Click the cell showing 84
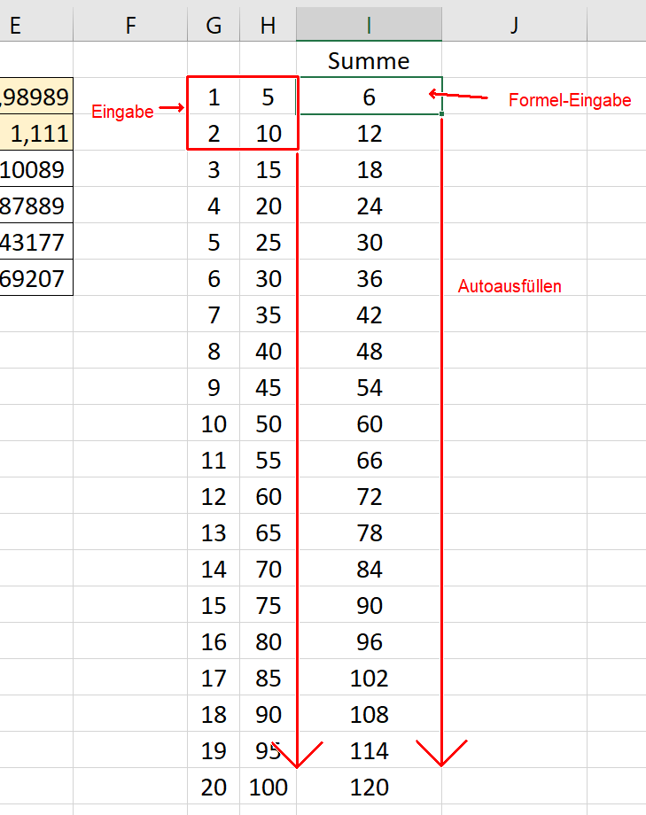 point(369,569)
